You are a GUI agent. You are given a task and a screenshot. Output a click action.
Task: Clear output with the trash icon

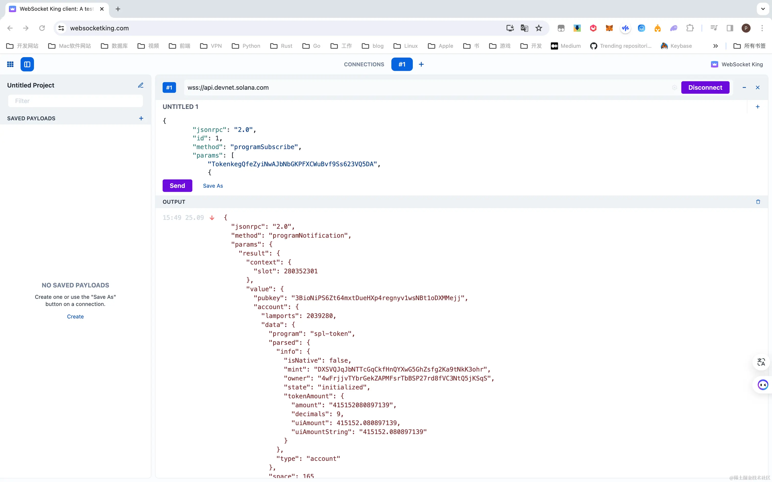pyautogui.click(x=758, y=202)
